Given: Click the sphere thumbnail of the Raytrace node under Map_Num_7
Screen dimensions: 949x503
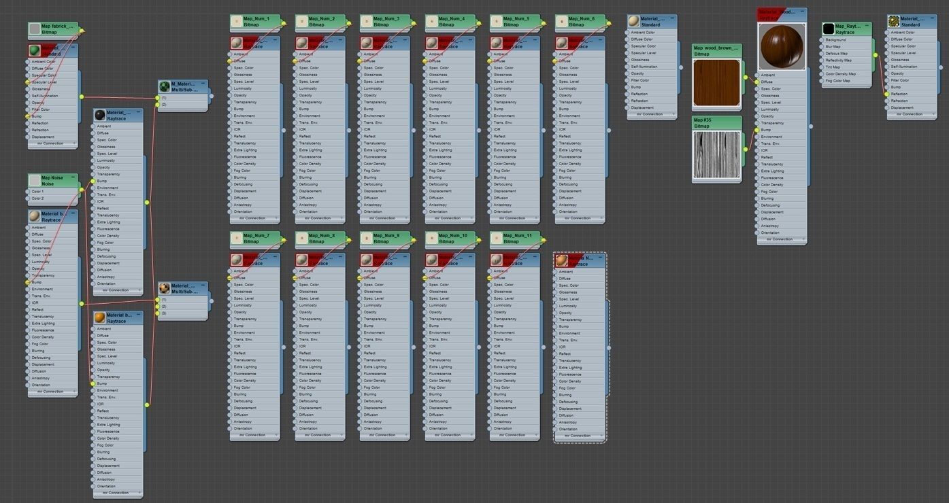Looking at the screenshot, I should (x=236, y=260).
